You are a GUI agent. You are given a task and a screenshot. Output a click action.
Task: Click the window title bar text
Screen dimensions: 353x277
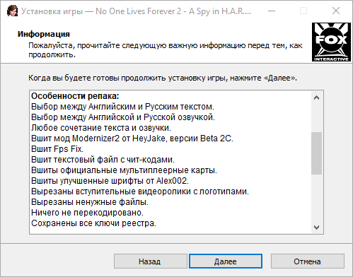click(x=136, y=11)
